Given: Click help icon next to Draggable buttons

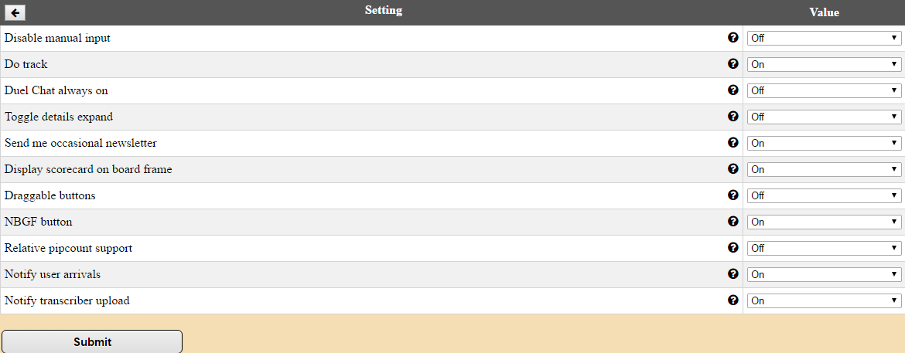Looking at the screenshot, I should coord(733,195).
